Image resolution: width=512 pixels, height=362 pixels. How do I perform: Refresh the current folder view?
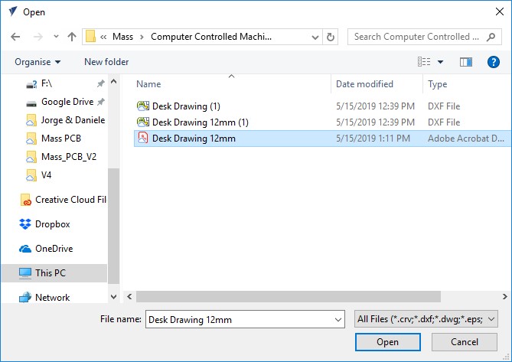(x=331, y=37)
